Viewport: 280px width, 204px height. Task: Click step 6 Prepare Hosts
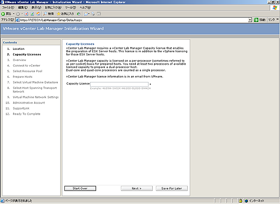(22, 77)
